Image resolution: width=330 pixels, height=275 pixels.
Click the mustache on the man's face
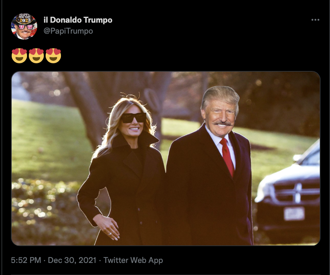click(x=223, y=123)
